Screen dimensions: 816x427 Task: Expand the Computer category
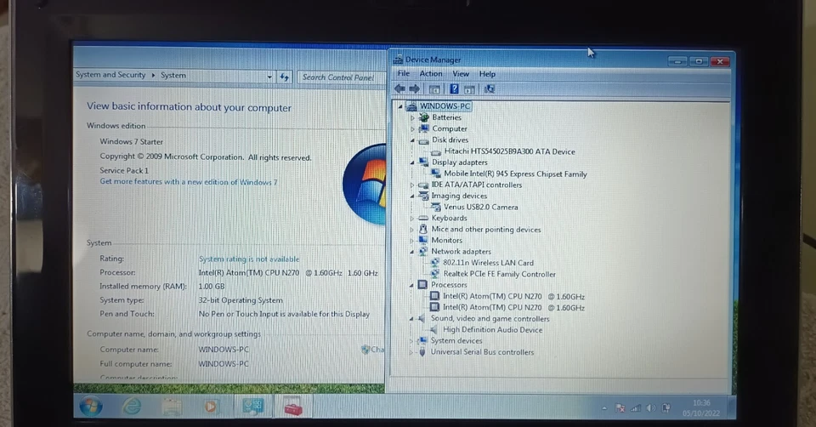coord(412,128)
